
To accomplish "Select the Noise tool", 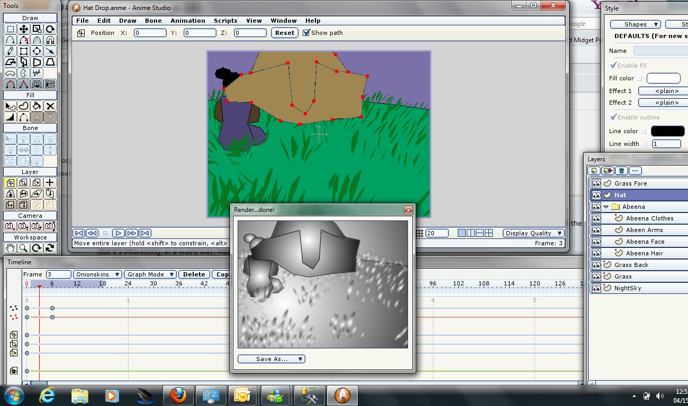I will coord(37,73).
